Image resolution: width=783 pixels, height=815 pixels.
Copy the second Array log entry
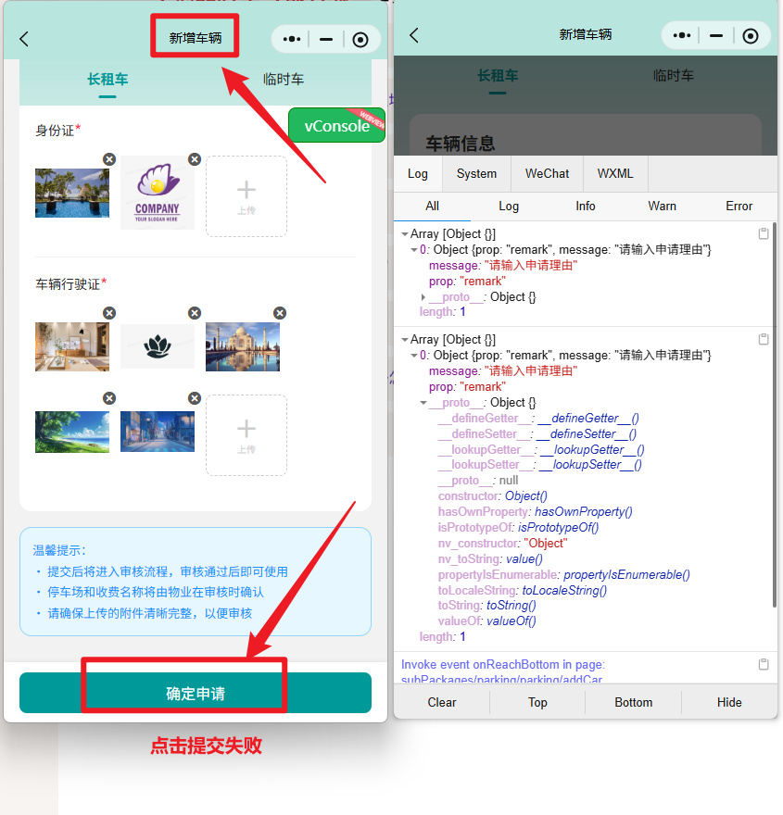764,340
